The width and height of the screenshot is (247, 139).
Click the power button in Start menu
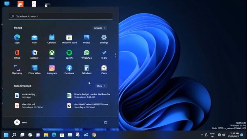coord(105,122)
